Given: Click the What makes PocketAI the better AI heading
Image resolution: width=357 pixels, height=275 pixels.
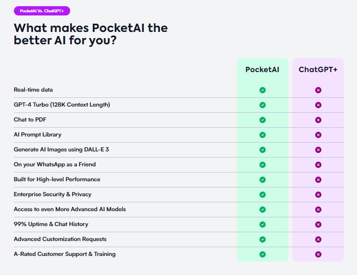Looking at the screenshot, I should (91, 34).
